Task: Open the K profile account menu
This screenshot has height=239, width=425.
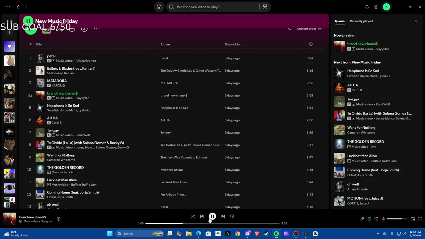Action: pos(386,7)
